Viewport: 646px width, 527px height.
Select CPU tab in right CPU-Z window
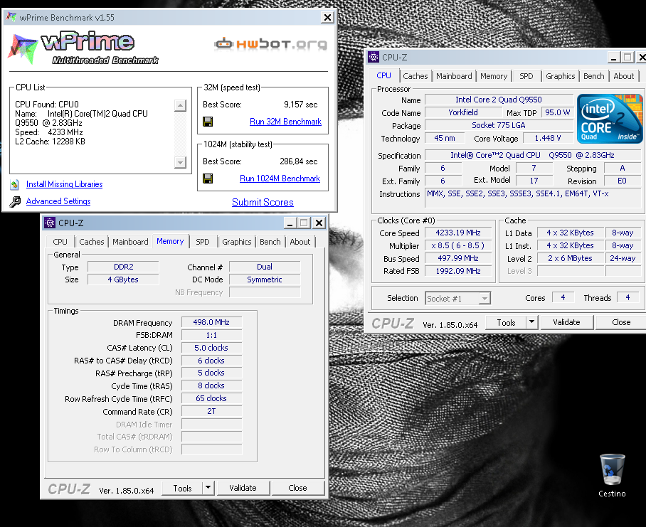[x=383, y=75]
